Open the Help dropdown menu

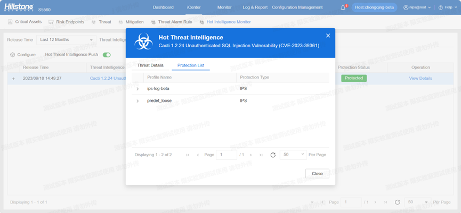(x=447, y=7)
